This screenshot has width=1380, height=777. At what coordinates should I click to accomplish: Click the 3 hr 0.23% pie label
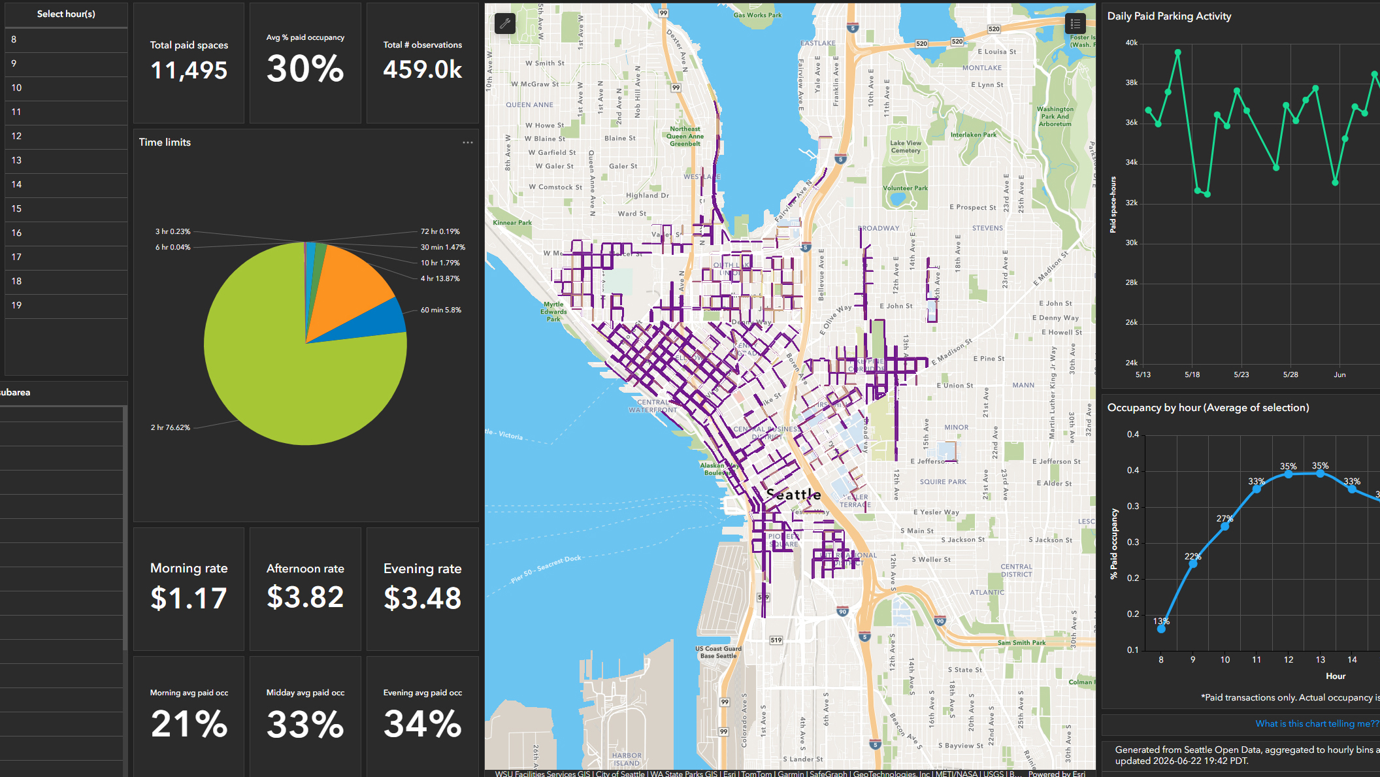(x=173, y=231)
